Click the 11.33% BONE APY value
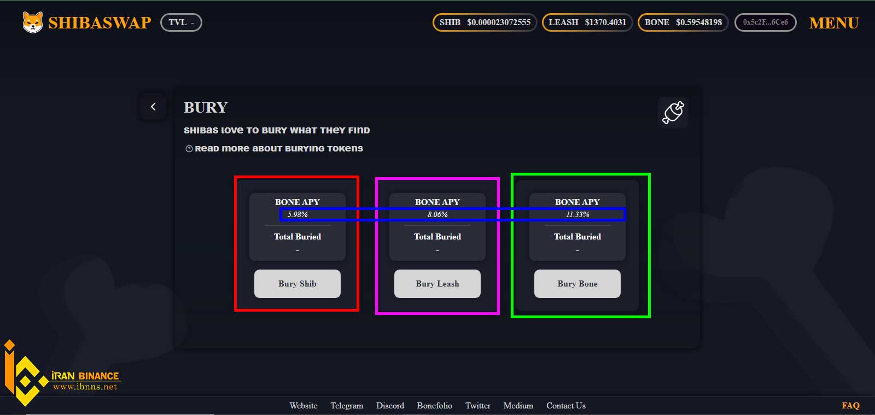The height and width of the screenshot is (415, 875). click(577, 214)
